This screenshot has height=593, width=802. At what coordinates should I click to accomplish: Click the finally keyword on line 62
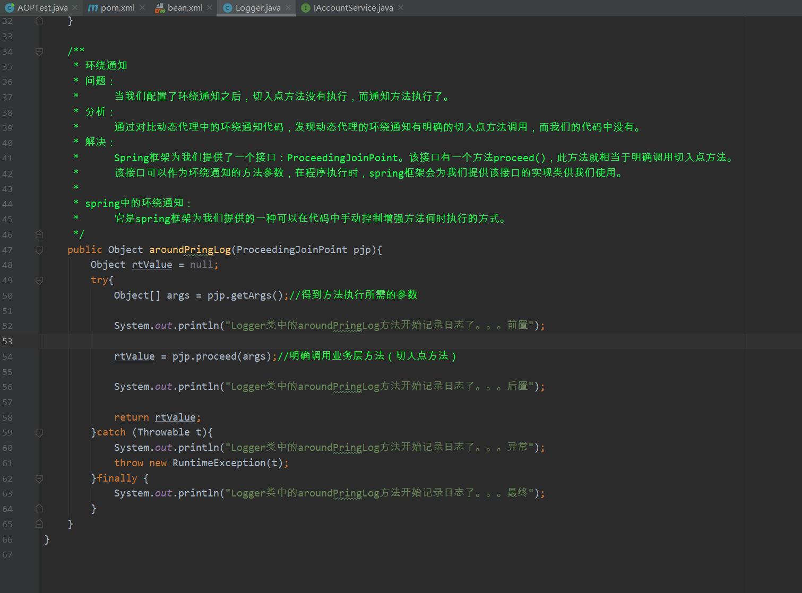click(x=117, y=478)
